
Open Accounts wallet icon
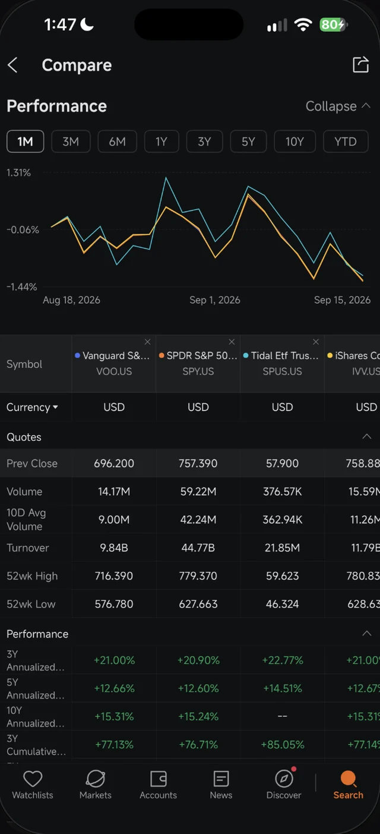[x=159, y=779]
